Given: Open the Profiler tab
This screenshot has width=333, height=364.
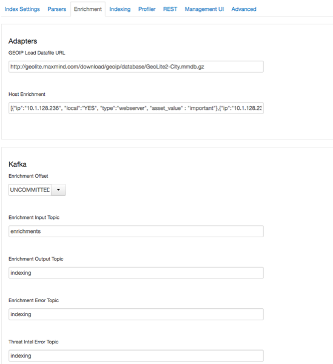Looking at the screenshot, I should pos(147,9).
